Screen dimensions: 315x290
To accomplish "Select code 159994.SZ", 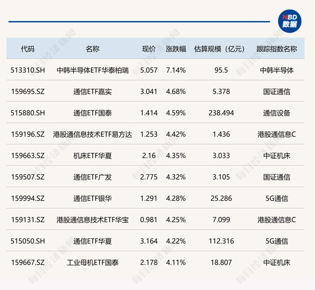I will point(28,198).
